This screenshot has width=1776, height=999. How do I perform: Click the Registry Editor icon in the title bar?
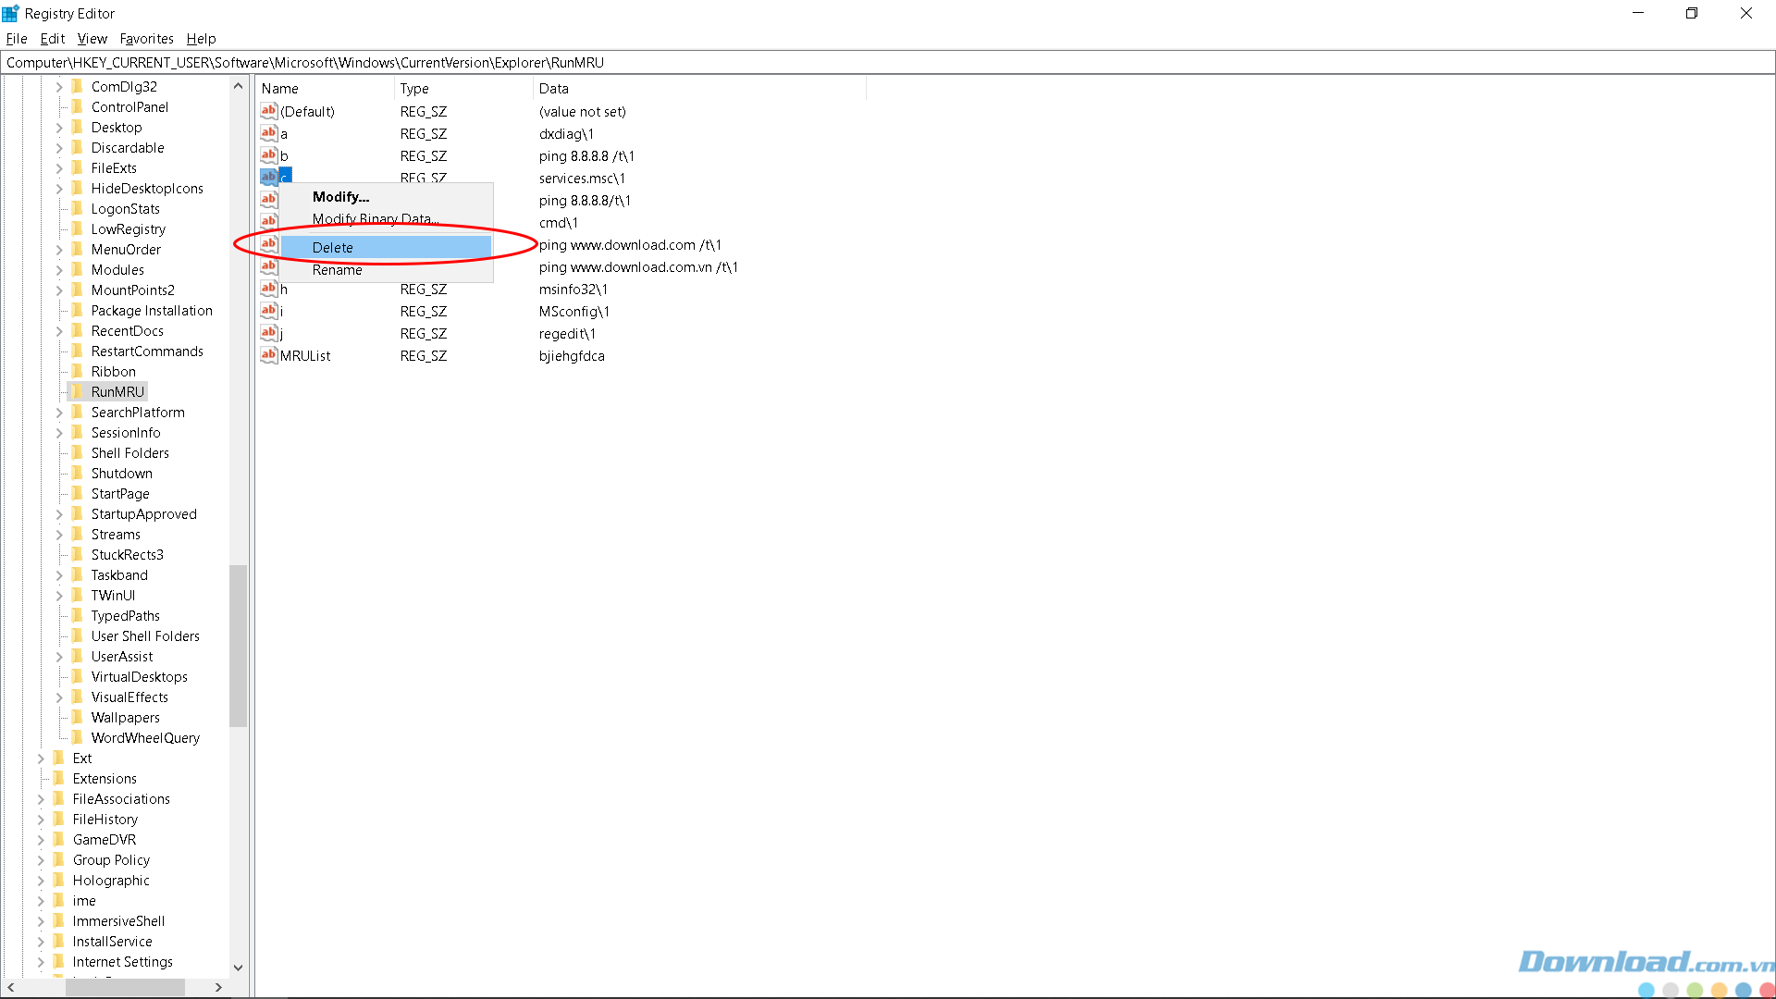11,13
